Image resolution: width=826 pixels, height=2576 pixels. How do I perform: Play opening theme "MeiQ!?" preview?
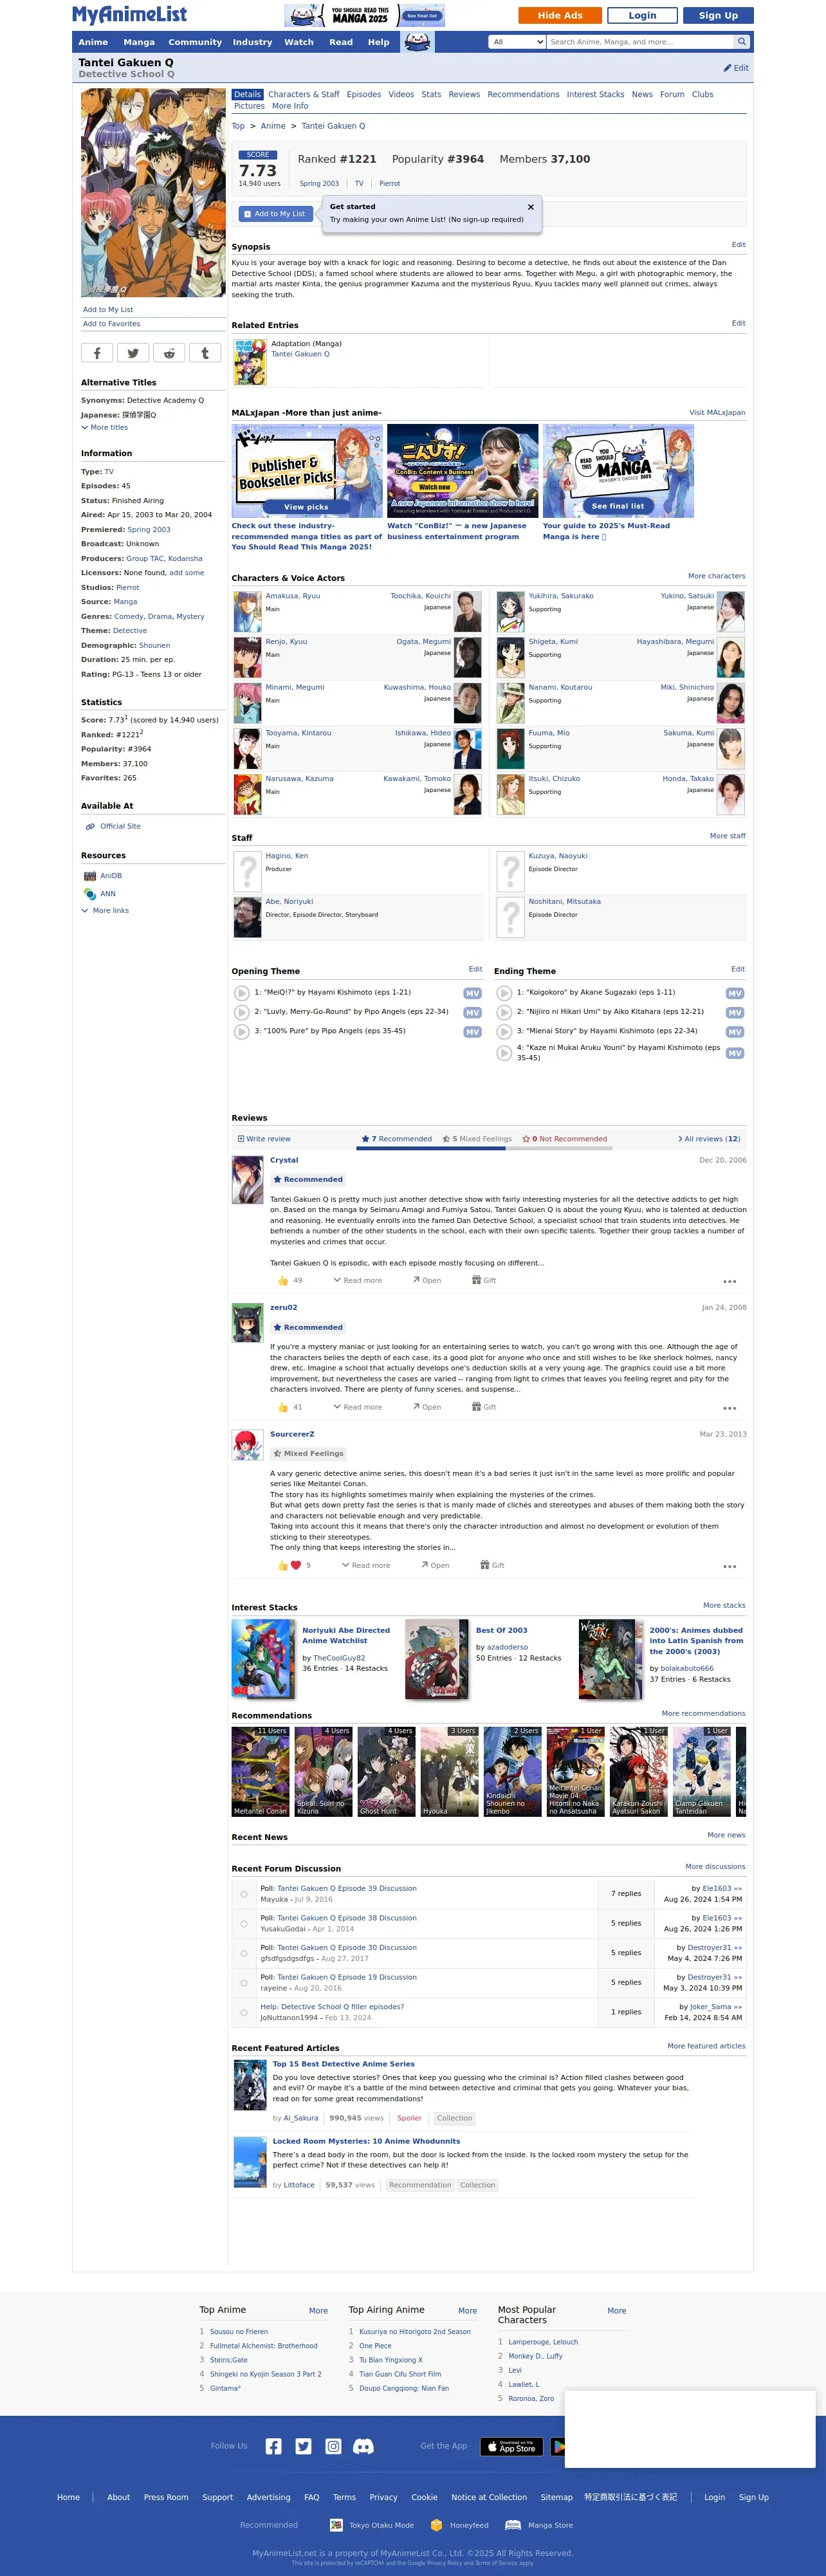(242, 993)
